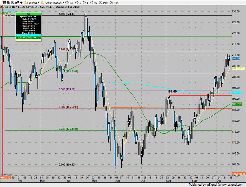This screenshot has height=187, width=246.
Task: Click the MA(200,C) cyan study label
Action: coord(7,10)
